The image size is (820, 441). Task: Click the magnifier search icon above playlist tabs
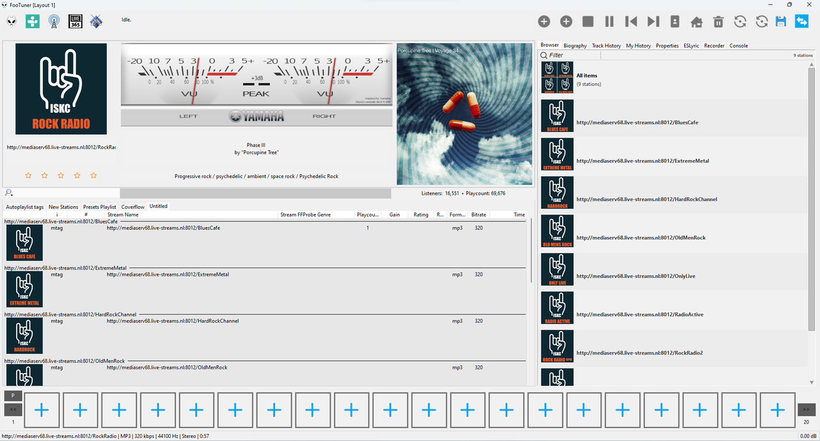point(8,193)
